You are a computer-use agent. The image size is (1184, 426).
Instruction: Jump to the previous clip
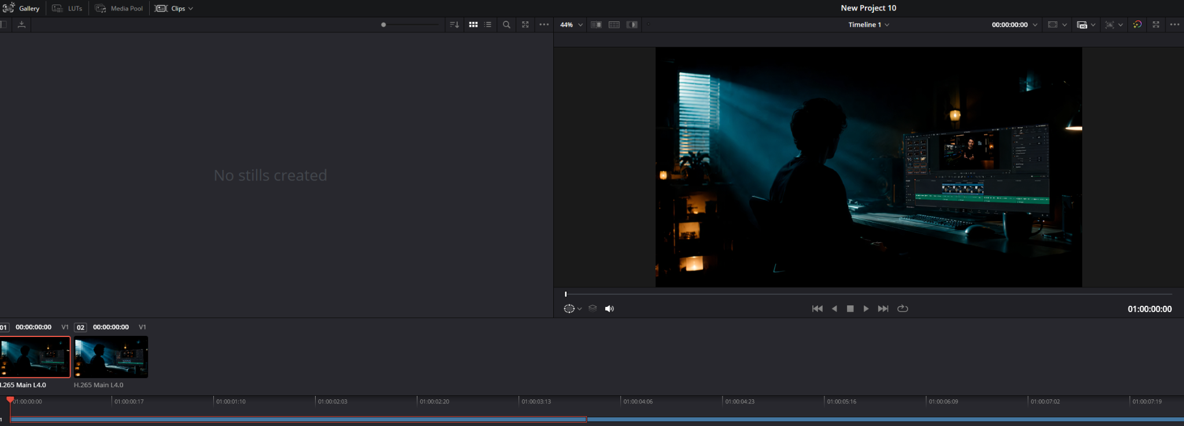[817, 309]
